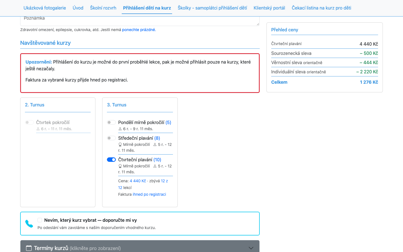Expand the Termíny kurzů section header

[x=140, y=246]
